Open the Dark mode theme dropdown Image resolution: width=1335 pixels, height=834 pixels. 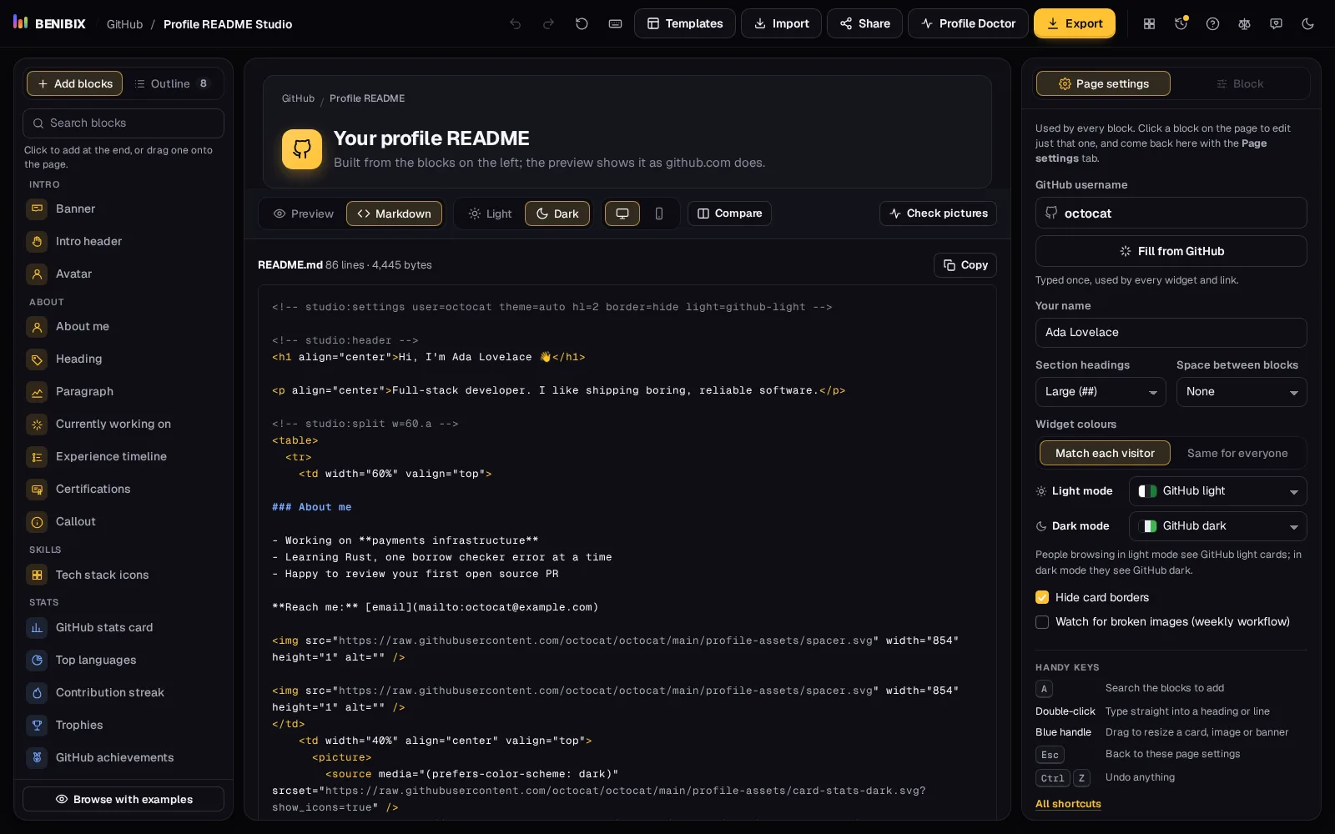pos(1218,526)
